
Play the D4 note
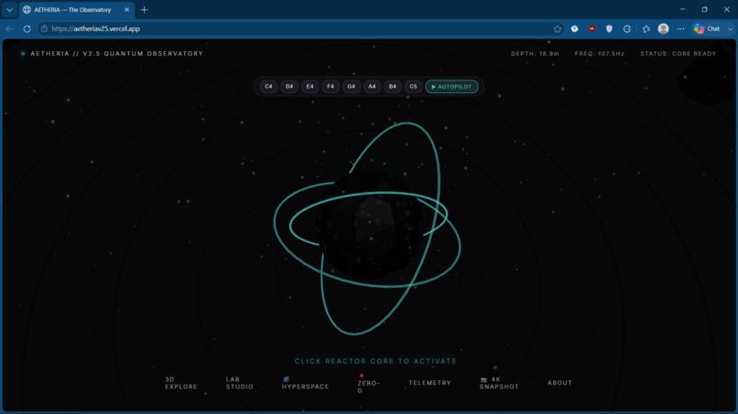click(x=289, y=87)
